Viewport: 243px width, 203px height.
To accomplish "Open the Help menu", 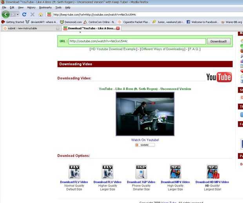I will tap(68, 7).
